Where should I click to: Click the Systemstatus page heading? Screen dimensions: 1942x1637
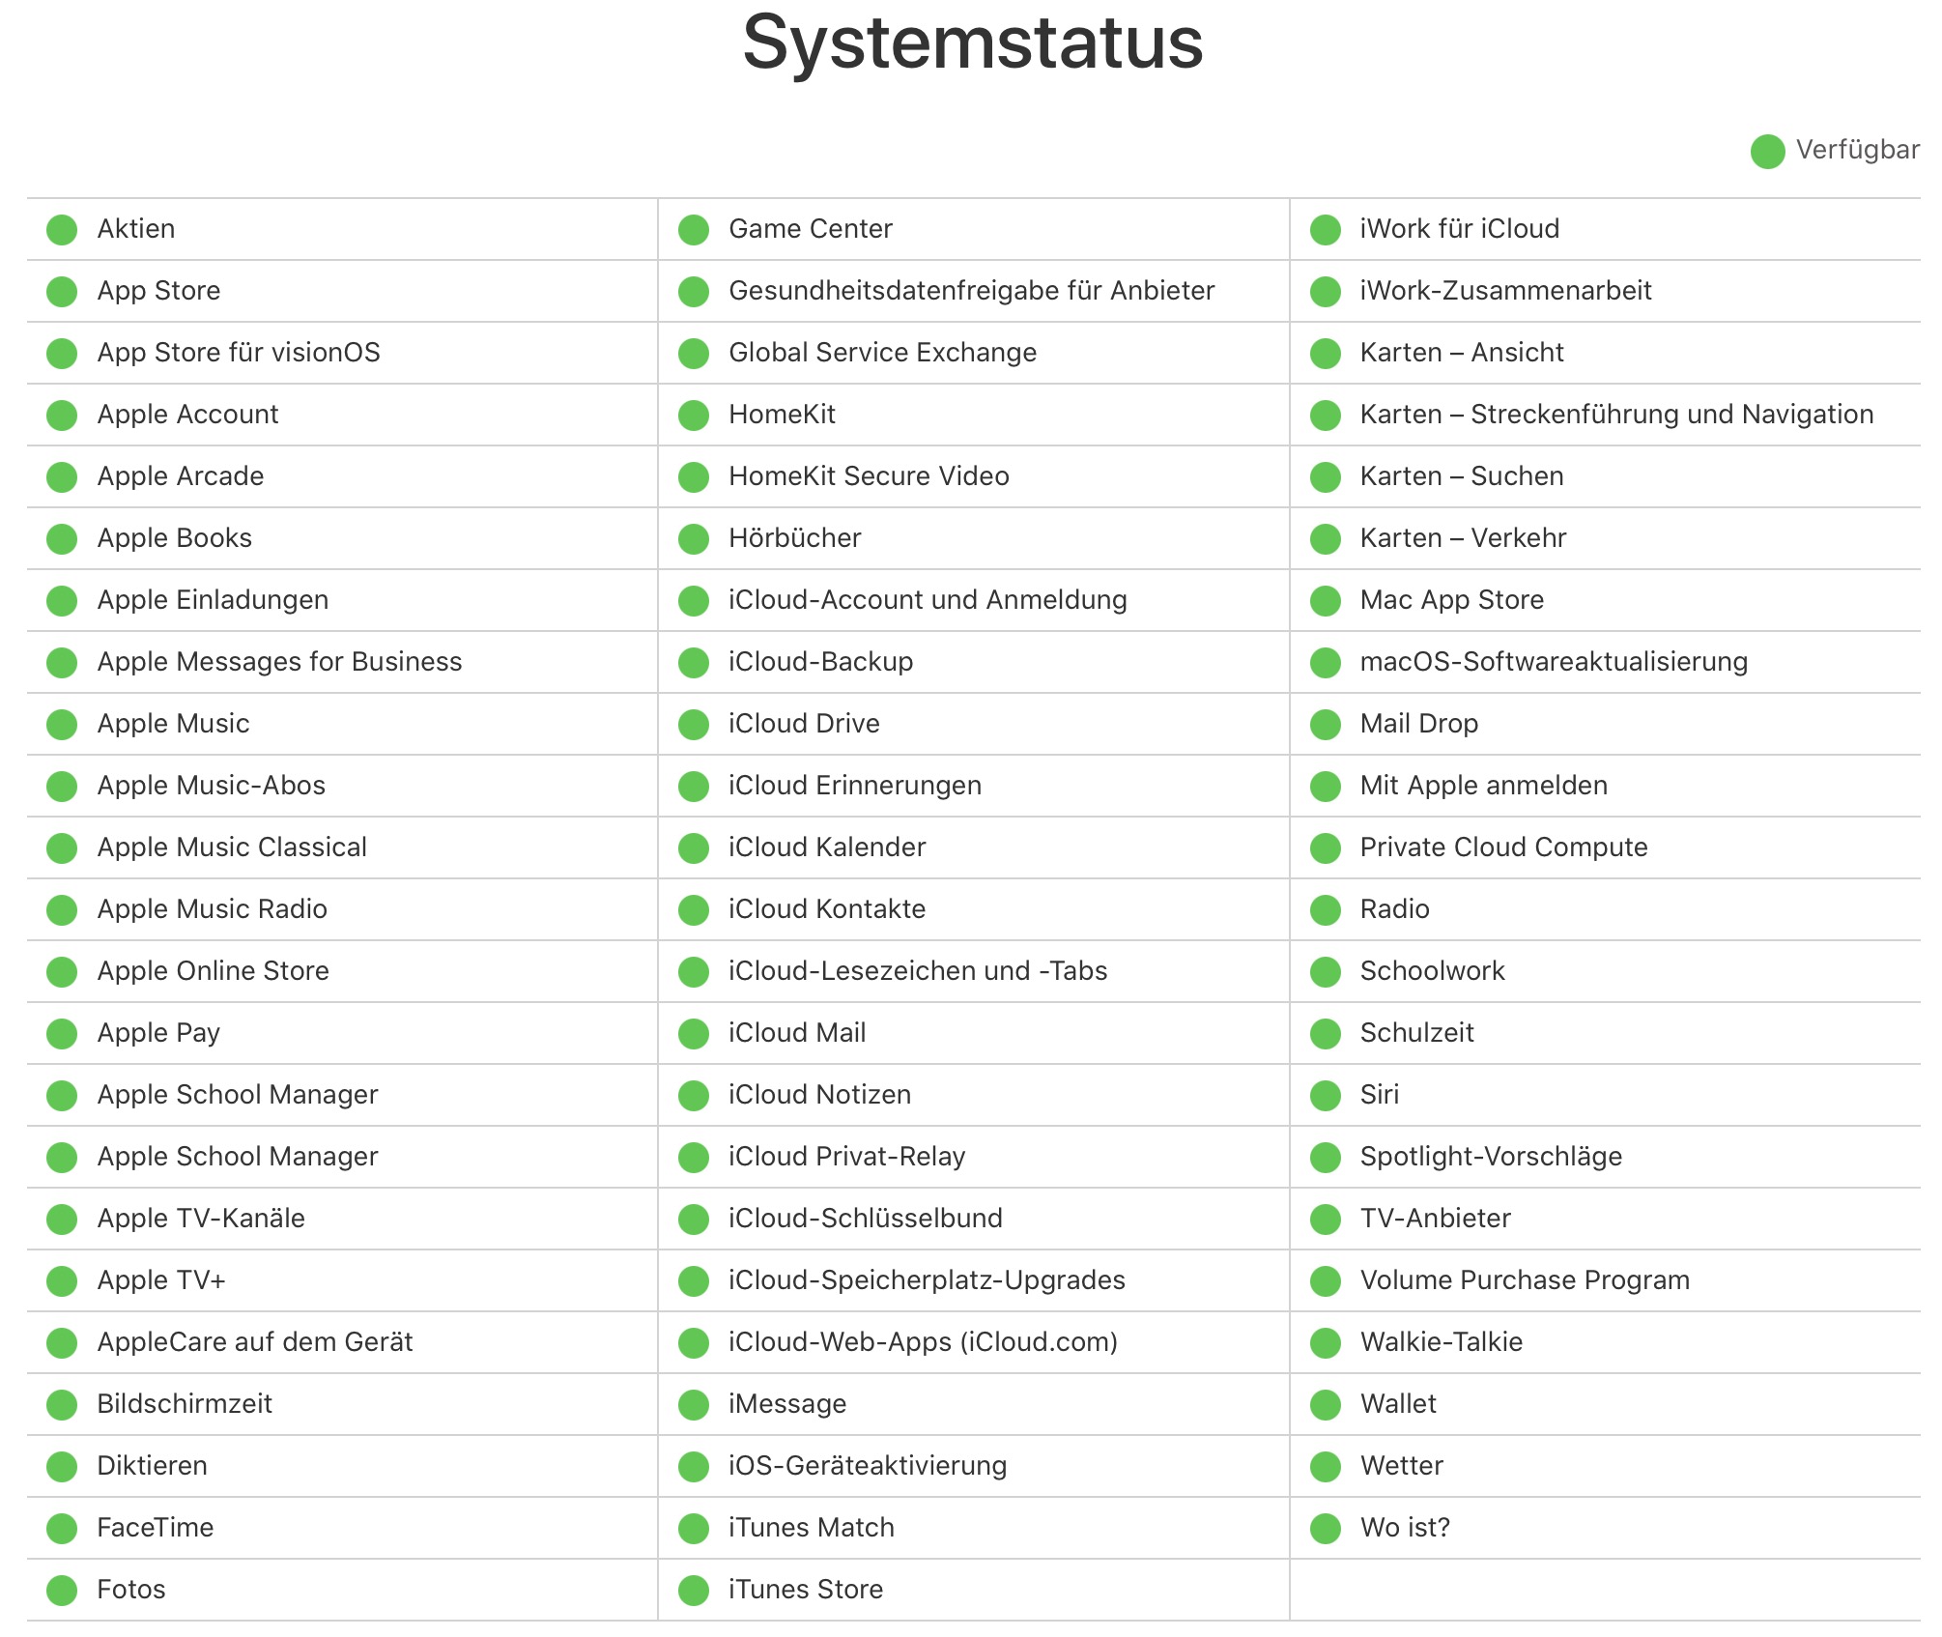(972, 43)
